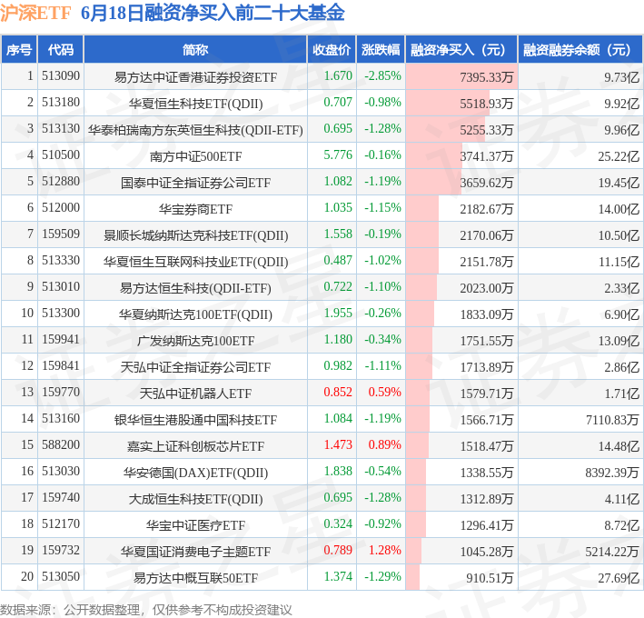Click the red 0.59% change value
This screenshot has width=644, height=618.
click(384, 392)
